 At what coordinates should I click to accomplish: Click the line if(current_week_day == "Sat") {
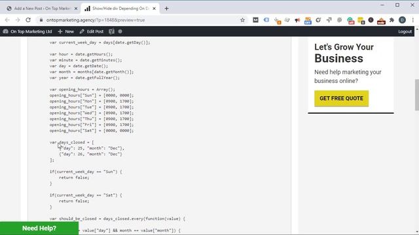click(x=86, y=195)
